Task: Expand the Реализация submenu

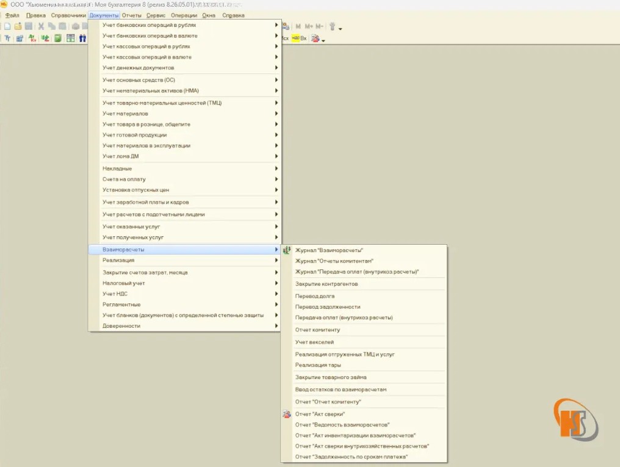Action: pos(184,260)
